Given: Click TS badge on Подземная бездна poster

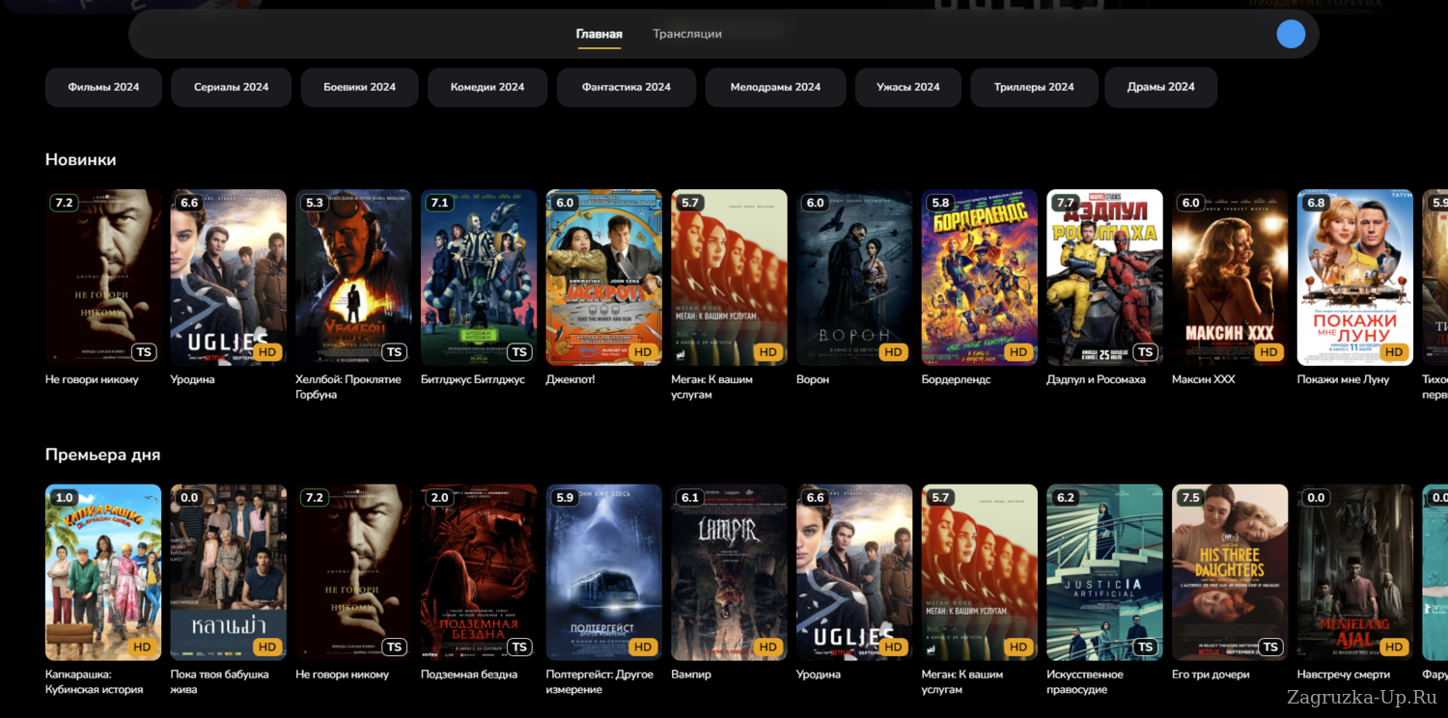Looking at the screenshot, I should [519, 648].
